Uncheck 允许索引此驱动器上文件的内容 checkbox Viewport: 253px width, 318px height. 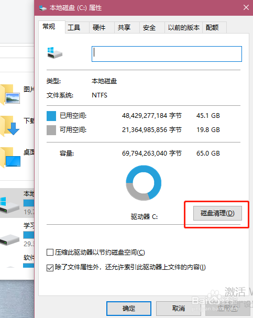tap(50, 268)
